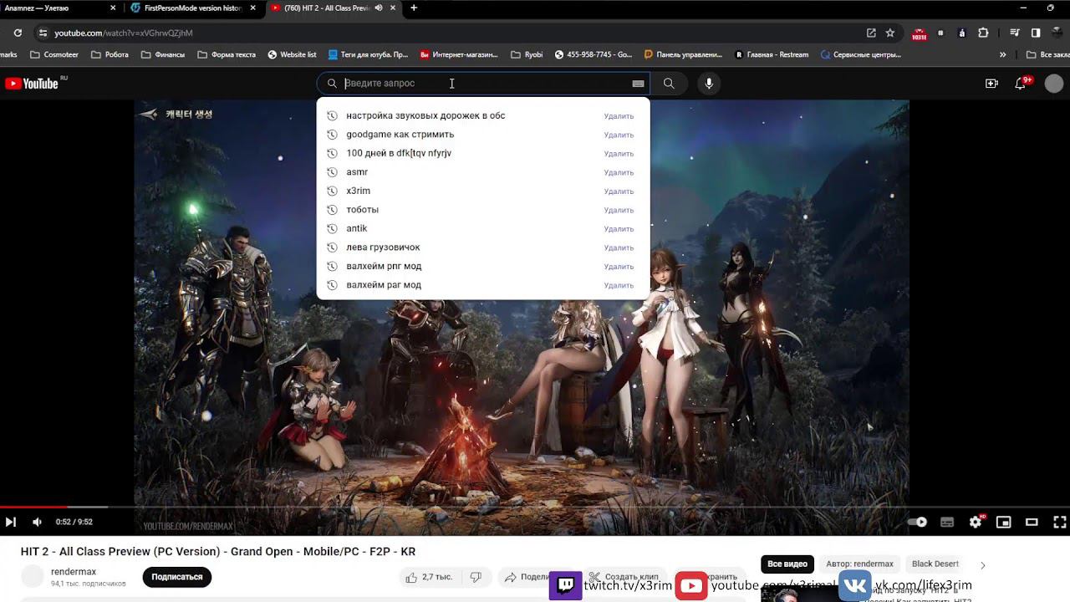Seek on the video progress bar

(535, 507)
